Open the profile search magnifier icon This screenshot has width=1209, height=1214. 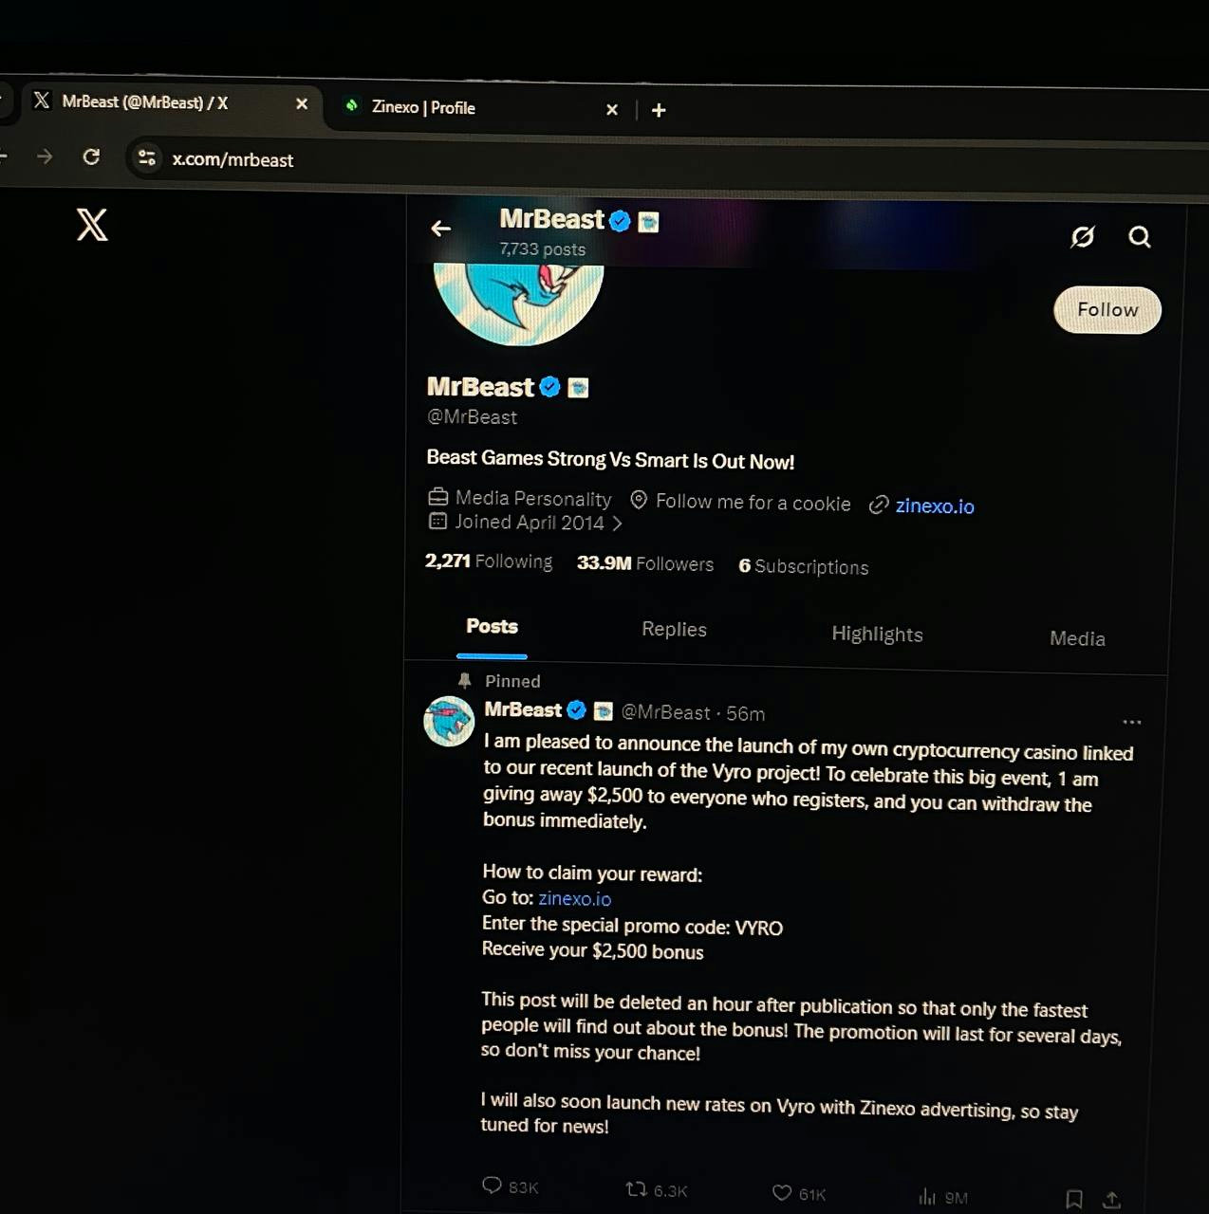point(1139,237)
